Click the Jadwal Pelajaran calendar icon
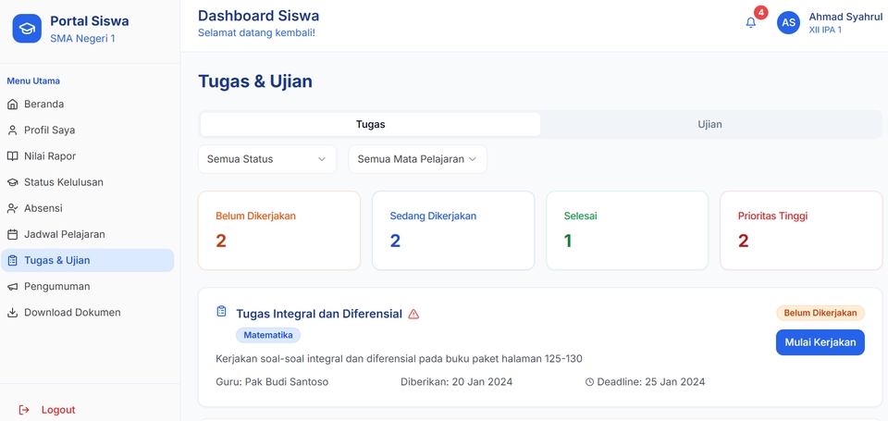Image resolution: width=888 pixels, height=421 pixels. [13, 234]
